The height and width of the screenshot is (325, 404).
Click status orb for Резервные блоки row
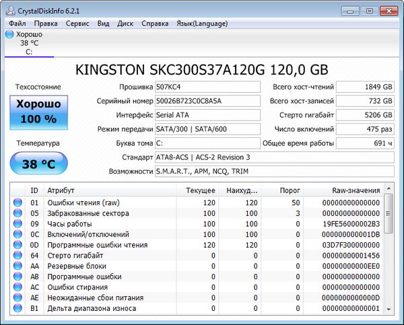18,266
